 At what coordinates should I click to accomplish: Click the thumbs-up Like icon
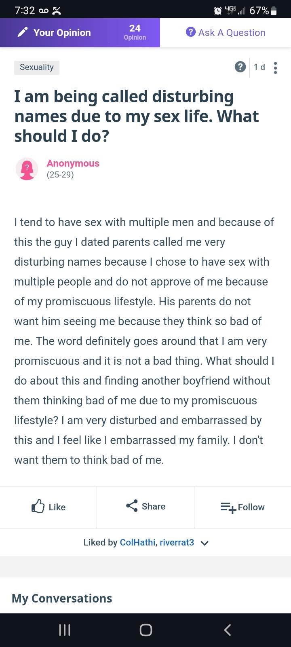(38, 507)
